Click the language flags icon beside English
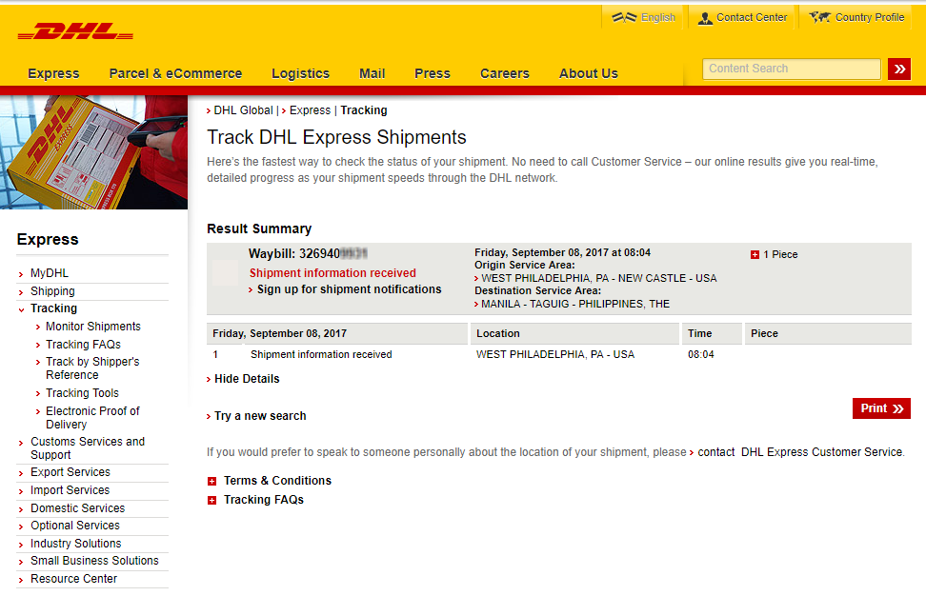 click(x=624, y=17)
